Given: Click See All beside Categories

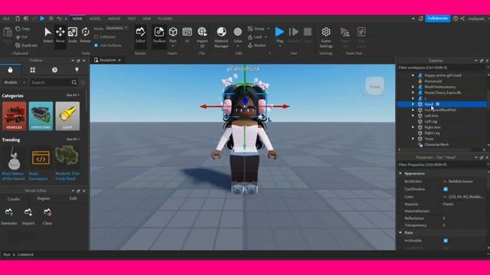Looking at the screenshot, I should coord(73,95).
